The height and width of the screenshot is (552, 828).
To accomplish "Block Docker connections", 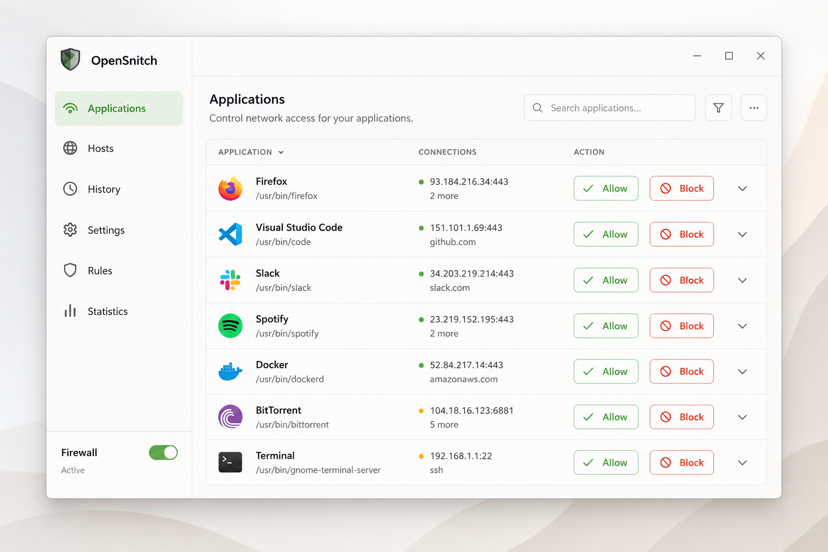I will 681,371.
